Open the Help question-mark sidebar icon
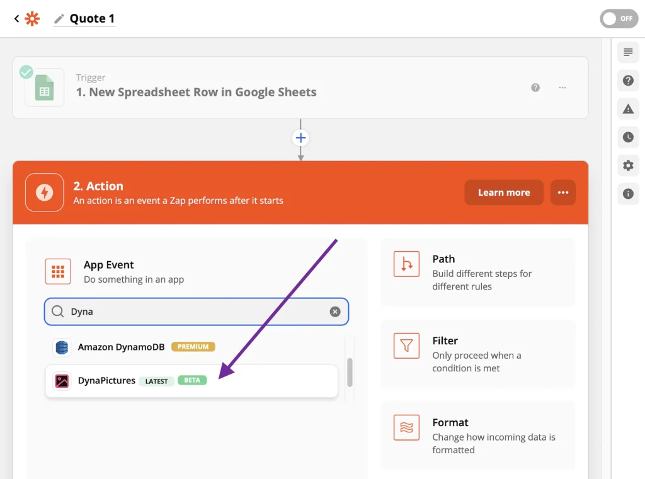The height and width of the screenshot is (479, 645). click(x=628, y=81)
